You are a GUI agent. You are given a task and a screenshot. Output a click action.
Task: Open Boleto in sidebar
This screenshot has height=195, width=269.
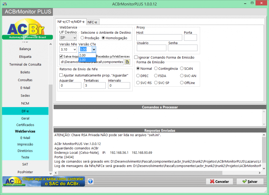pos(25,72)
